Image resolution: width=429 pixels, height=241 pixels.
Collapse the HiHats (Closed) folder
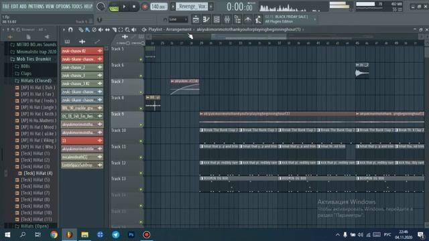tap(33, 80)
